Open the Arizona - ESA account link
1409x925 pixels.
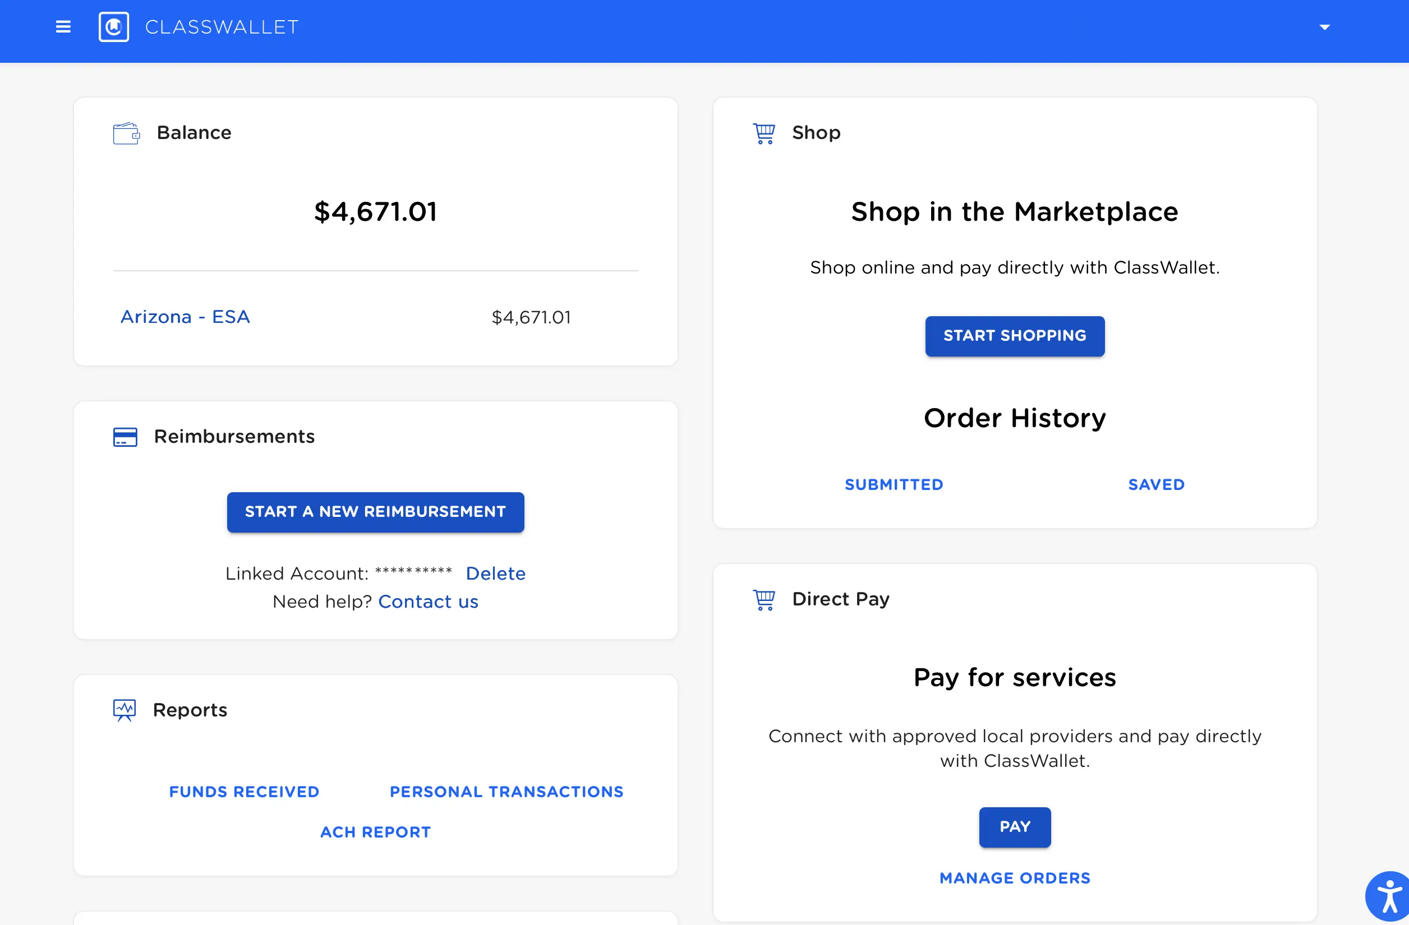[185, 317]
